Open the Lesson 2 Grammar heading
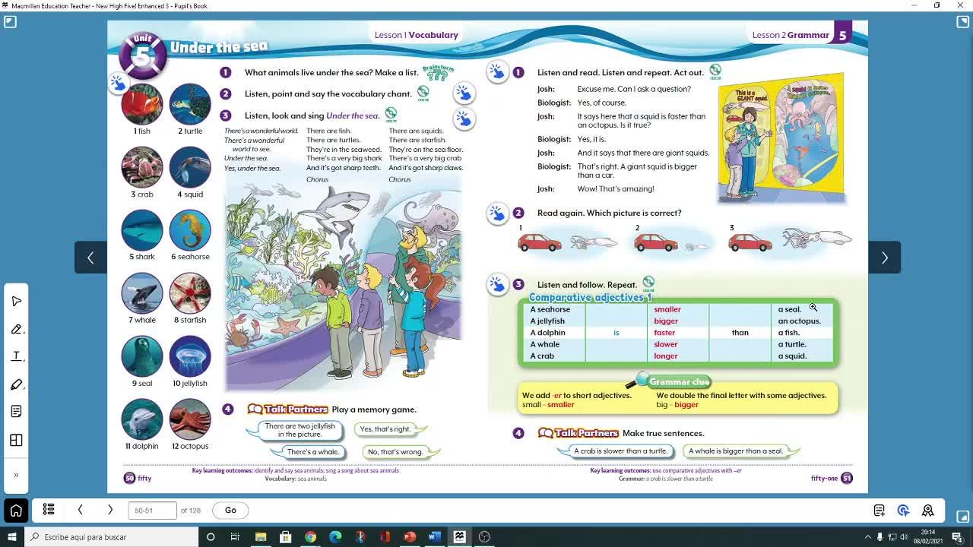973x547 pixels. pyautogui.click(x=791, y=35)
